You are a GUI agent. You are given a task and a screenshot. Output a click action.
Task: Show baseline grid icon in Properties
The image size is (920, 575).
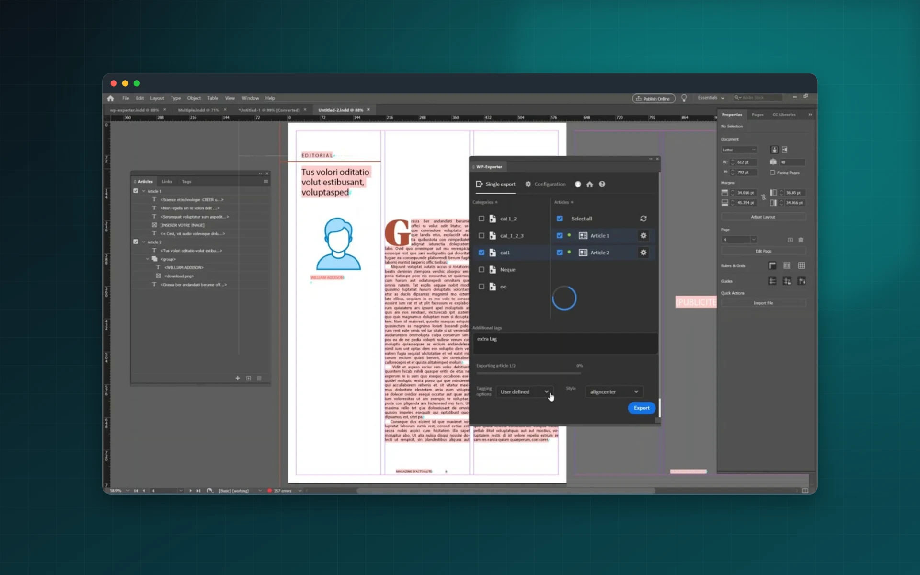click(x=787, y=265)
